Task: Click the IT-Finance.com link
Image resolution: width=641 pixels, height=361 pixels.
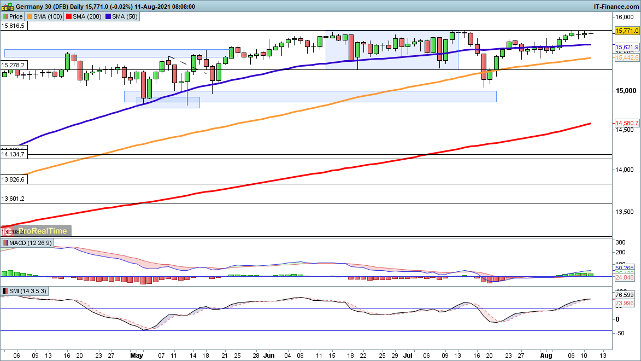Action: click(x=616, y=6)
